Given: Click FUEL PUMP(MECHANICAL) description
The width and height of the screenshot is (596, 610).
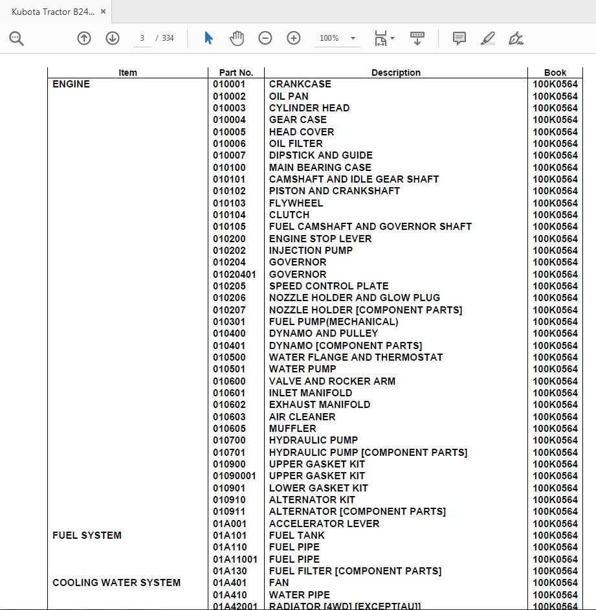Looking at the screenshot, I should point(334,322).
